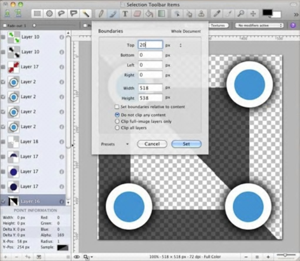Select the lasso selection tool
The width and height of the screenshot is (300, 261).
click(x=61, y=14)
